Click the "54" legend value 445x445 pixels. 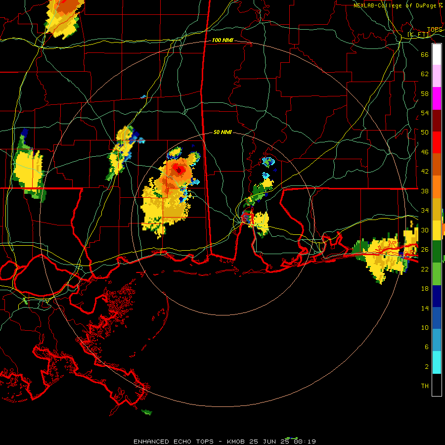[x=425, y=113]
